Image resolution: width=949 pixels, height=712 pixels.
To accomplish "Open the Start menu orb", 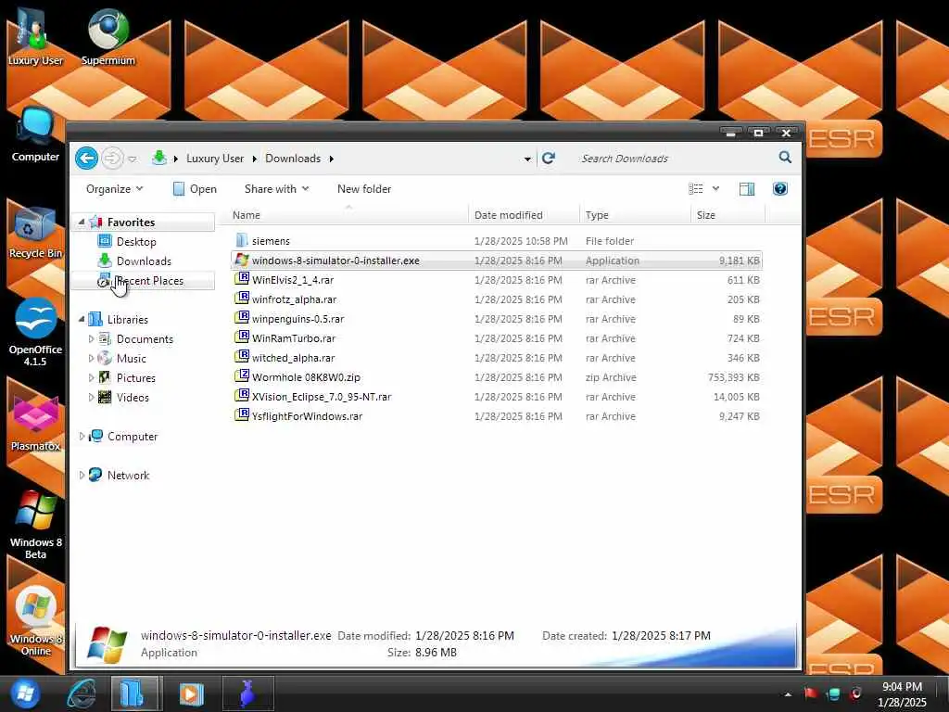I will coord(25,693).
